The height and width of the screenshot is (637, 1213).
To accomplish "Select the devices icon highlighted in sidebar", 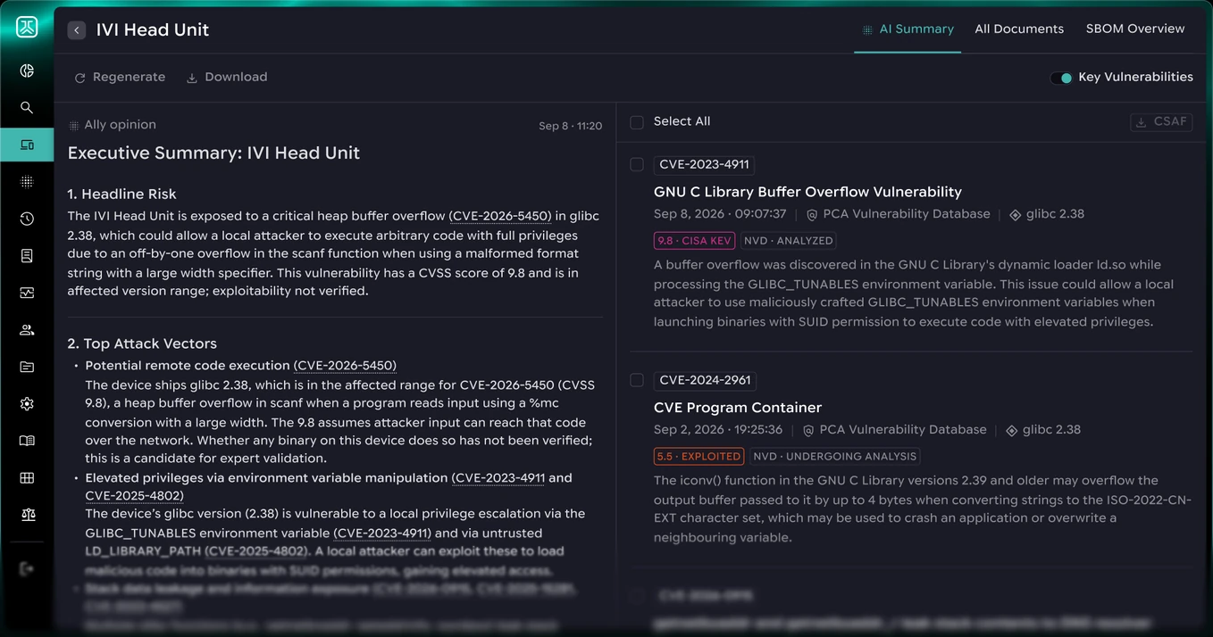I will [x=27, y=145].
